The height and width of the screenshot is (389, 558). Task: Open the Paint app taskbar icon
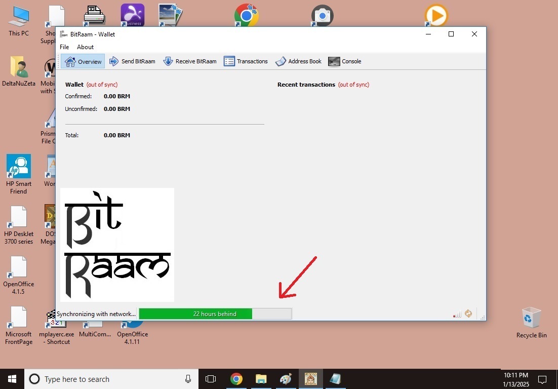click(286, 379)
